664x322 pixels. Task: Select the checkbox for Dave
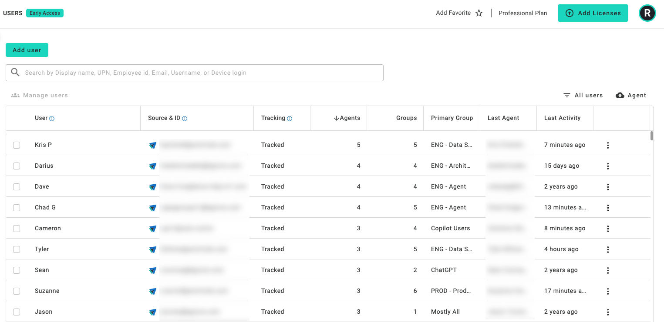[x=17, y=187]
